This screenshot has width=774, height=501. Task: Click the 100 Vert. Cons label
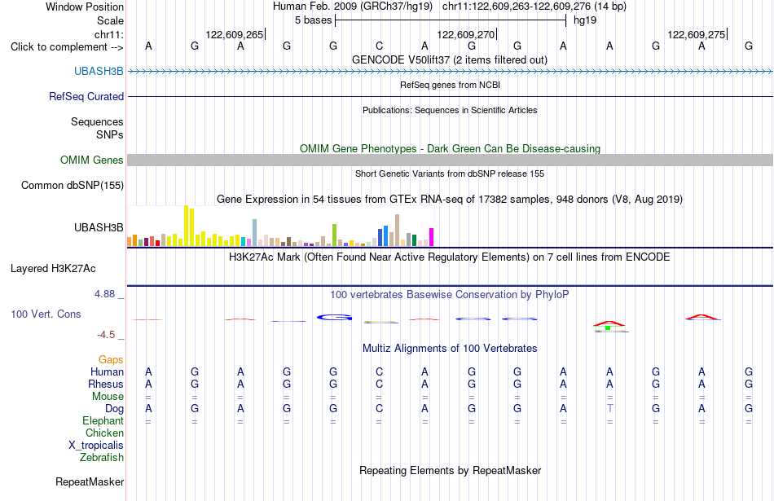pos(46,314)
